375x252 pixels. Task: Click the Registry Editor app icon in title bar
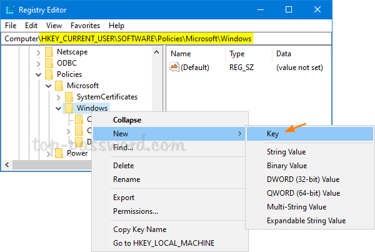click(9, 10)
